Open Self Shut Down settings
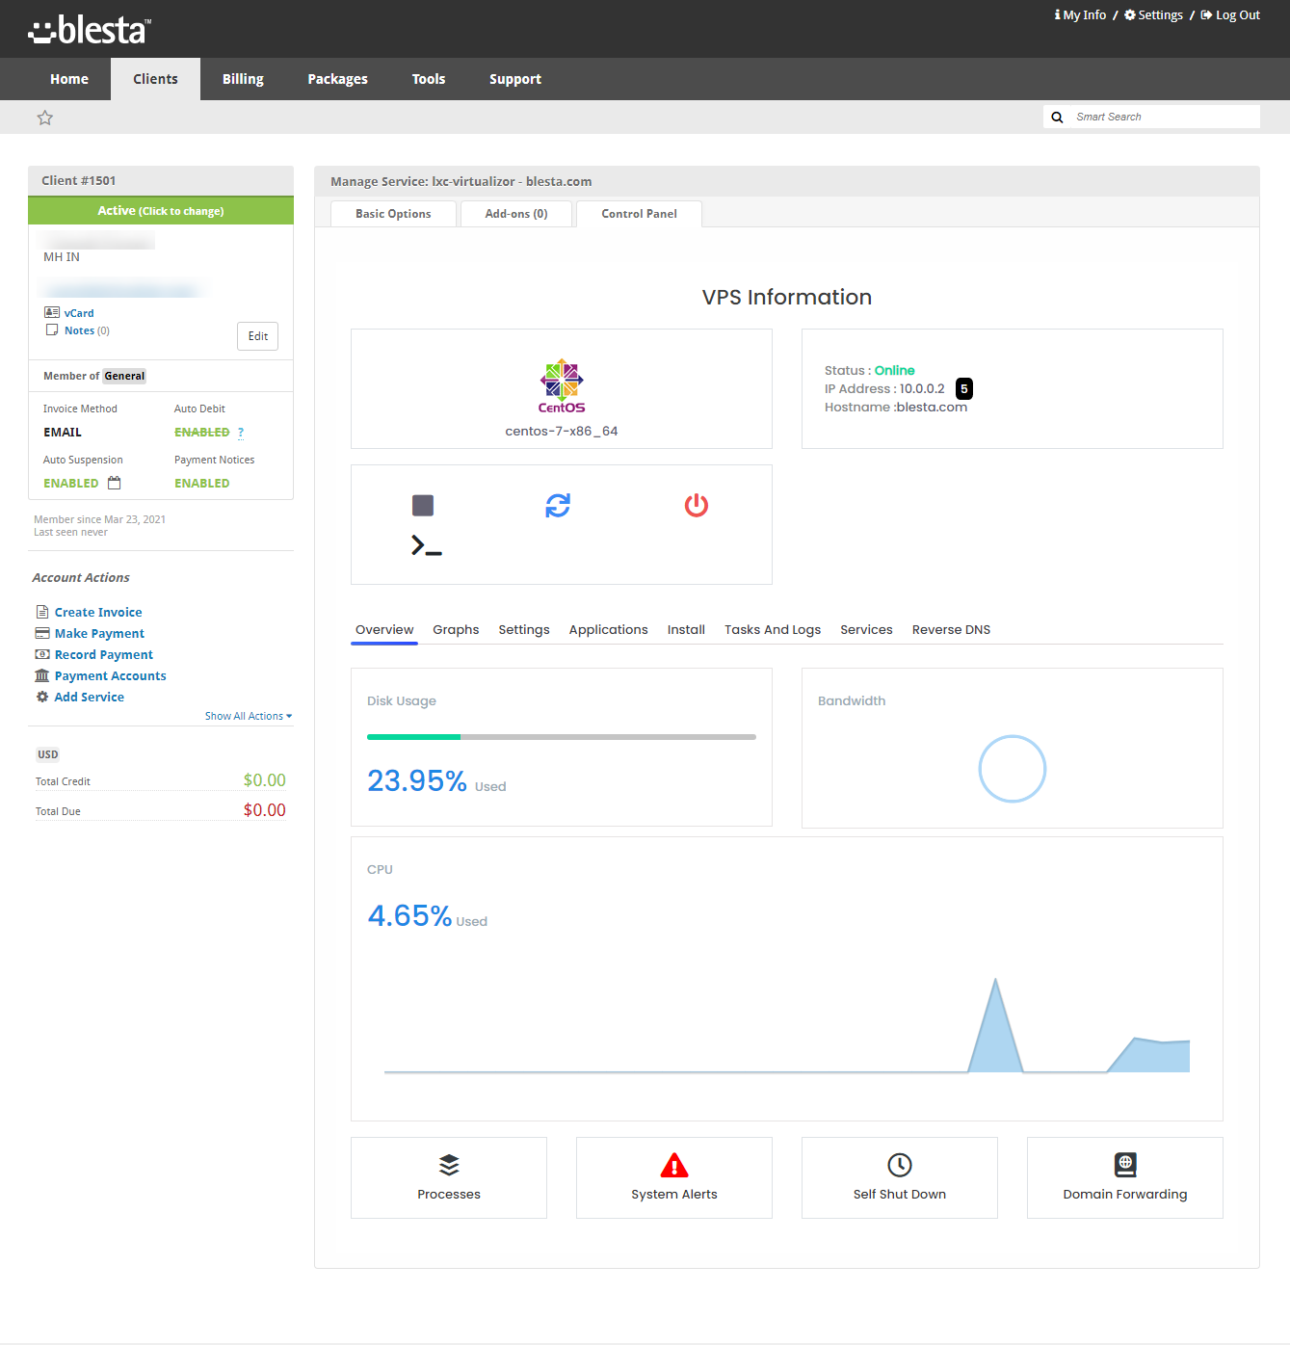The height and width of the screenshot is (1345, 1290). [x=899, y=1175]
